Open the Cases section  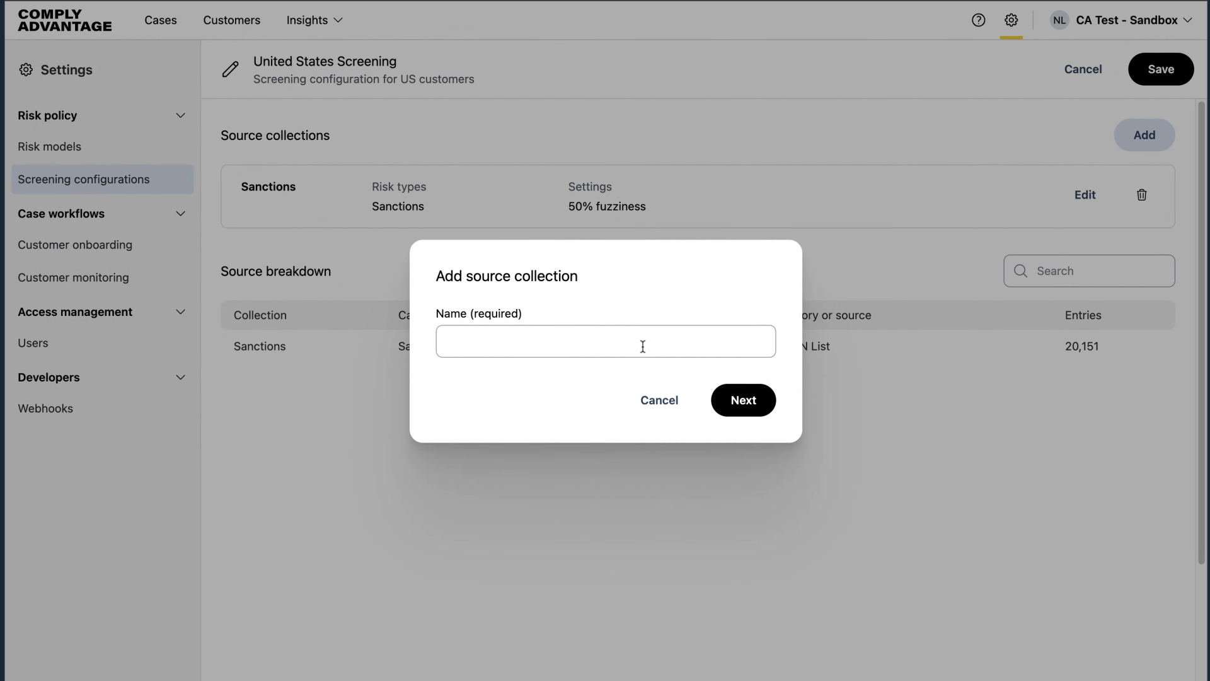161,20
